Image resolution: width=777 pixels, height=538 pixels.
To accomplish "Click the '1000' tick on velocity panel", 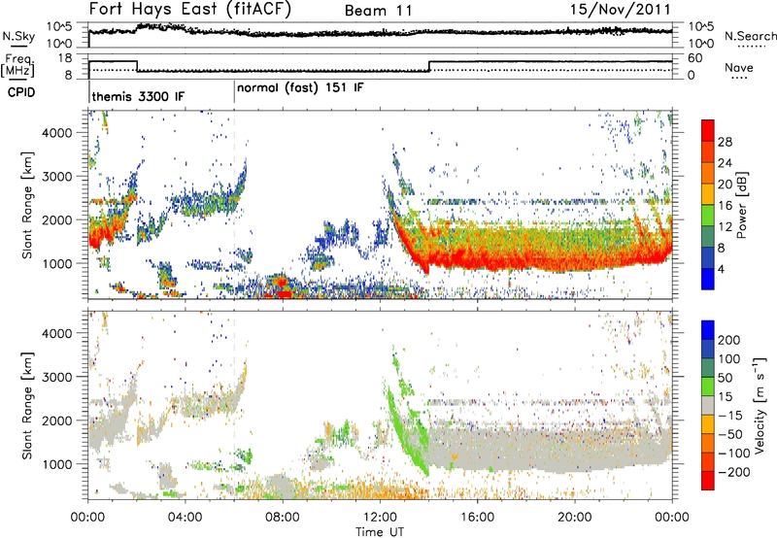I will click(57, 464).
